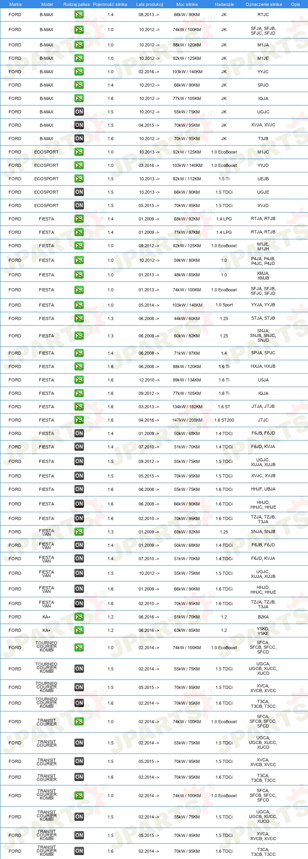Select the 'T3JB' engine code cell
The width and height of the screenshot is (308, 859).
click(x=263, y=139)
